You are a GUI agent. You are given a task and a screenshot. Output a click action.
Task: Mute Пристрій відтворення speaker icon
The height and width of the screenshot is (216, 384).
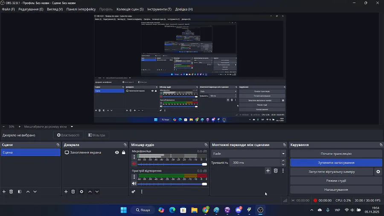click(x=134, y=184)
